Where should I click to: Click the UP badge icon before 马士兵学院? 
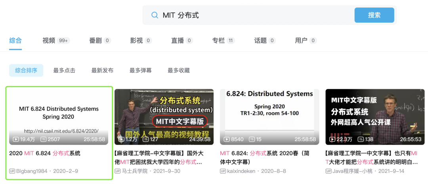117,171
